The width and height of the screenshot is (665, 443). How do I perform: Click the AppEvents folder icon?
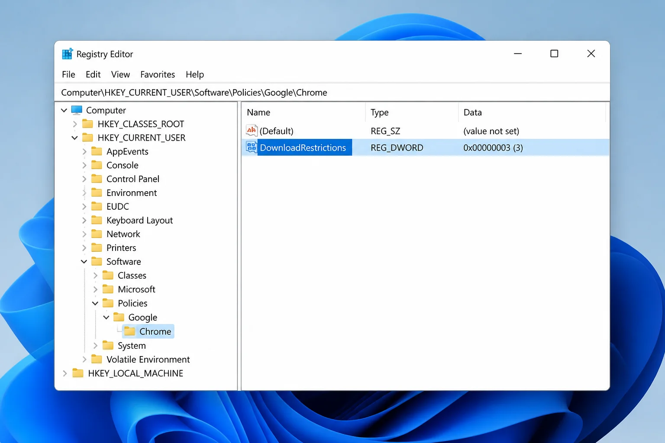tap(97, 151)
